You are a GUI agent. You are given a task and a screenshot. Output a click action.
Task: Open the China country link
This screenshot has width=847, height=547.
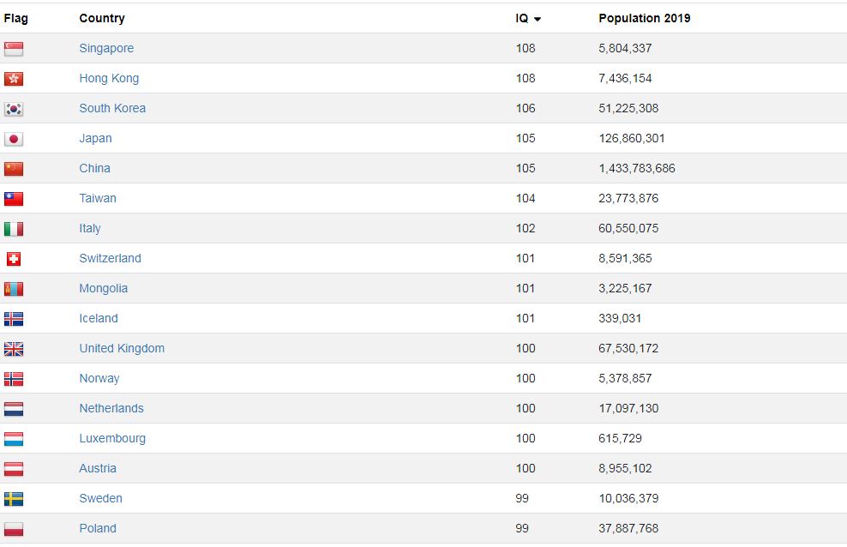(x=94, y=168)
